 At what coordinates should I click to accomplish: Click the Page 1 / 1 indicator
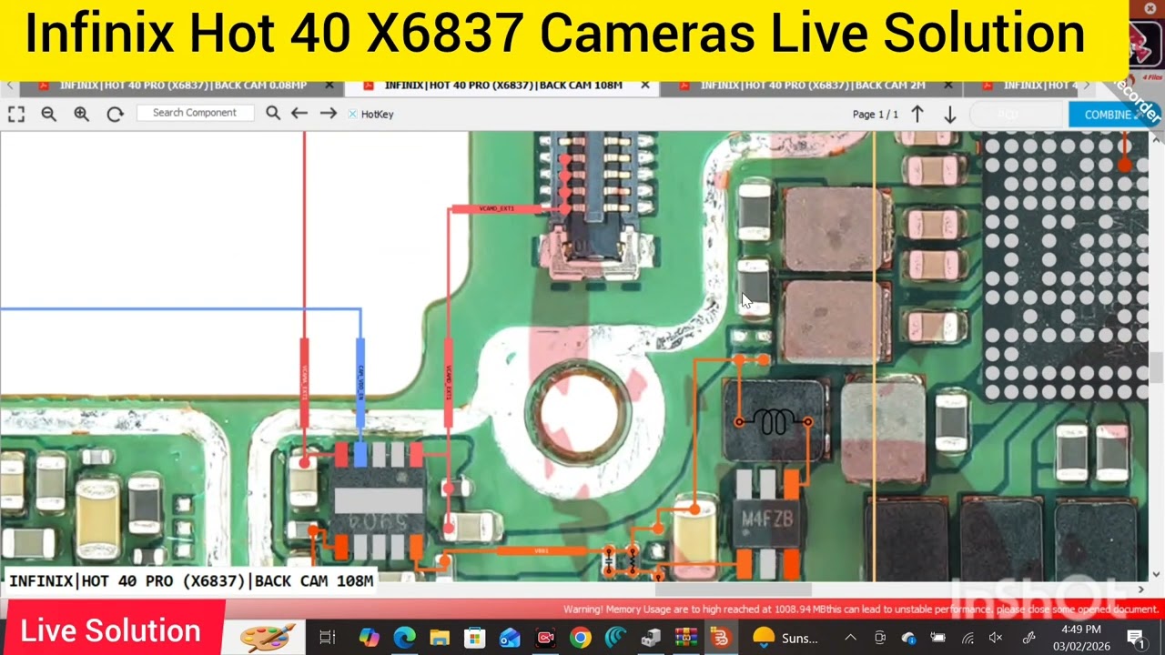tap(876, 115)
